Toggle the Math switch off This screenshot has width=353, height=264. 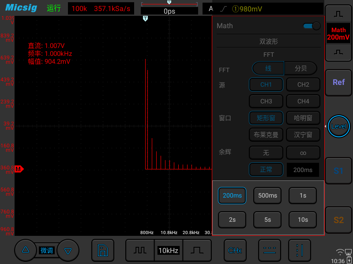tap(312, 26)
